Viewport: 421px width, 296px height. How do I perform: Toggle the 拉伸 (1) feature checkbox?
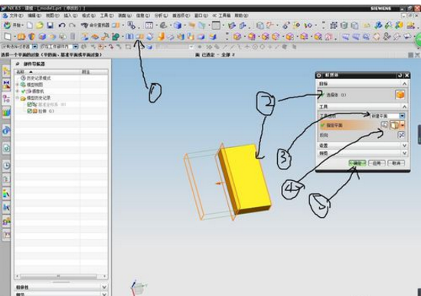tap(30, 111)
